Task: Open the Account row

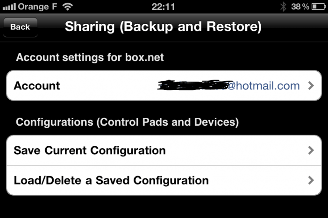Action: coord(164,86)
